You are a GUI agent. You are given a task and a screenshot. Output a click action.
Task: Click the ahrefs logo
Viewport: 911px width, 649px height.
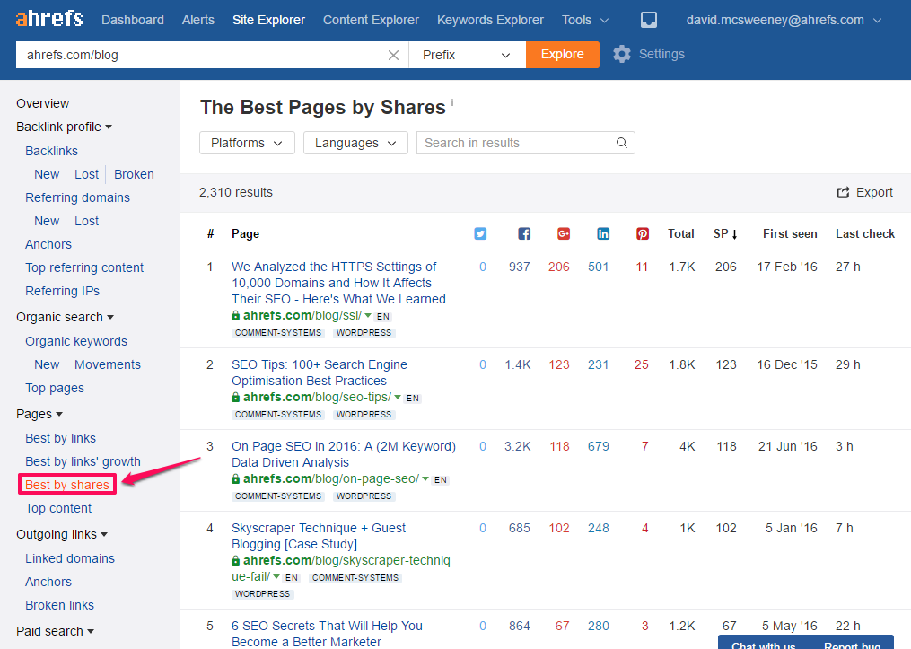click(49, 19)
